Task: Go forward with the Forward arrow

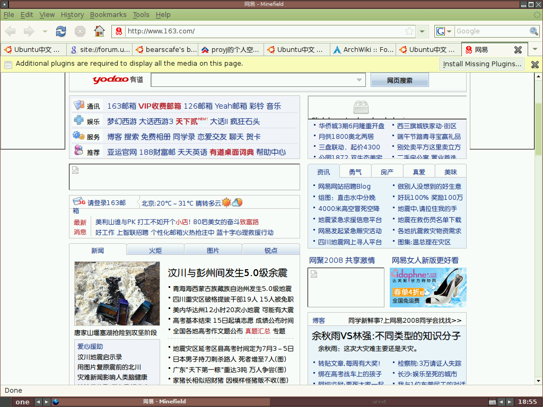Action: (x=29, y=31)
